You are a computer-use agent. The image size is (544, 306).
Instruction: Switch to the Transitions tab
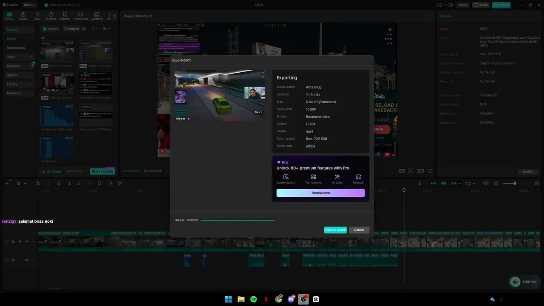[80, 16]
